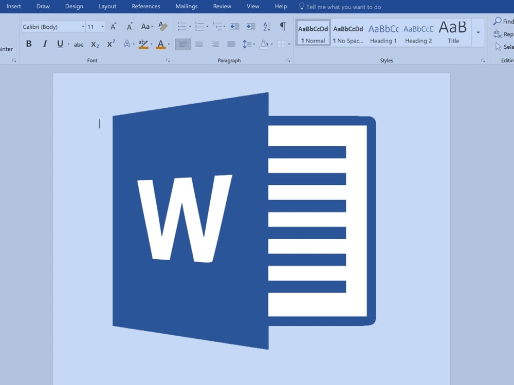Viewport: 514px width, 385px height.
Task: Open Styles pane launcher
Action: tap(483, 61)
